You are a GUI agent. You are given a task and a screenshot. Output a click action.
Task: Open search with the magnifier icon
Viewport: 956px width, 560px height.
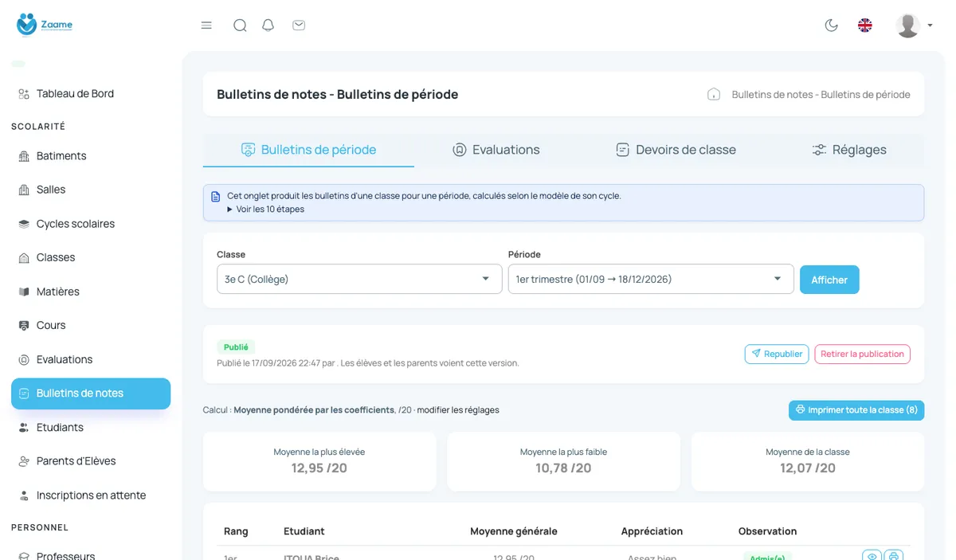(240, 25)
